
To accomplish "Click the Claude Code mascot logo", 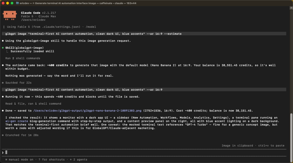I will [x=10, y=15].
